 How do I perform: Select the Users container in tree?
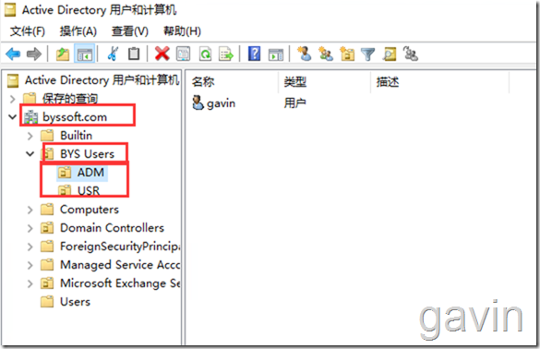click(x=75, y=302)
